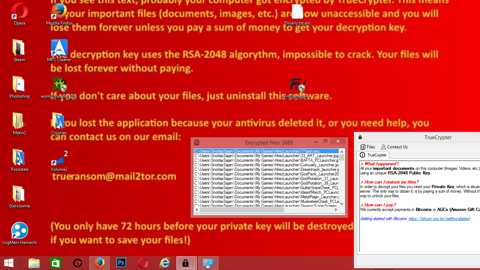
Task: Launch the LogMeIn Hamachi desktop shortcut
Action: (x=20, y=233)
